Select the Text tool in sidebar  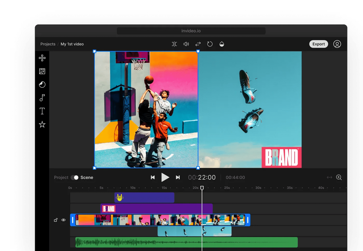click(x=42, y=111)
